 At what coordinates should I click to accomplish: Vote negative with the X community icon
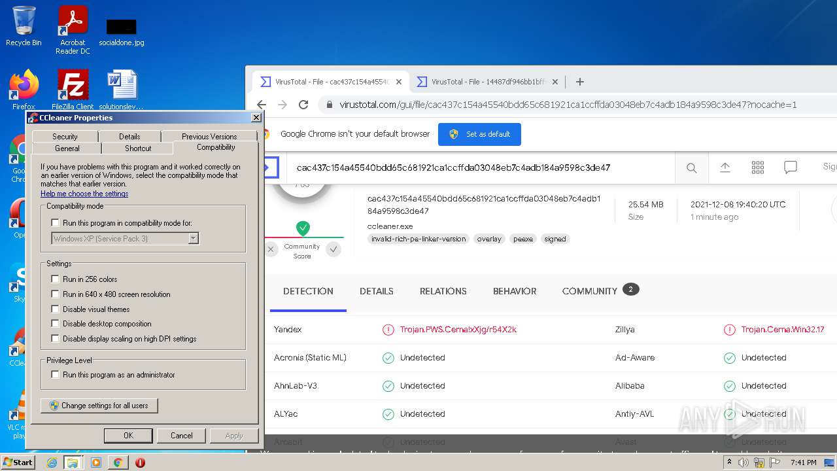[x=271, y=249]
